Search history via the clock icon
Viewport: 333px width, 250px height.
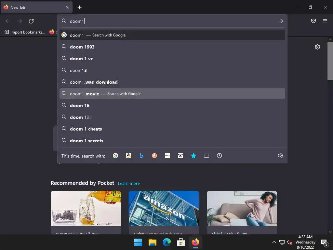(x=220, y=156)
